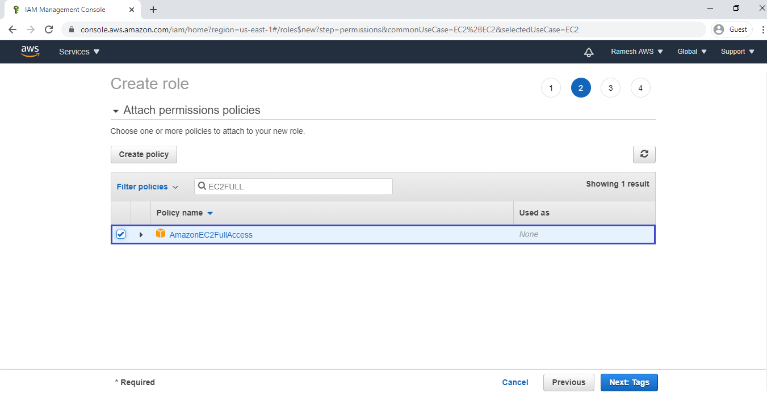Image resolution: width=767 pixels, height=393 pixels.
Task: Jump to wizard step 3
Action: [x=610, y=88]
